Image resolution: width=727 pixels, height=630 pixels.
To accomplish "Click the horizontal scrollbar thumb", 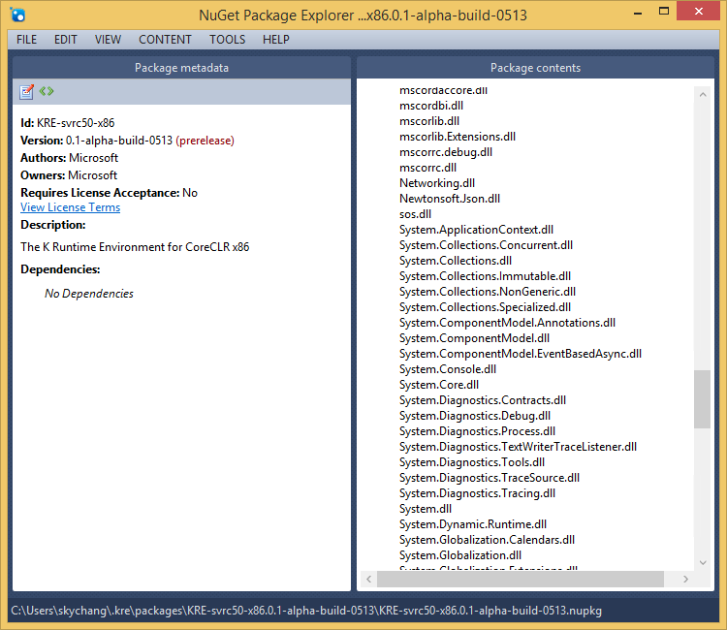I will [521, 579].
